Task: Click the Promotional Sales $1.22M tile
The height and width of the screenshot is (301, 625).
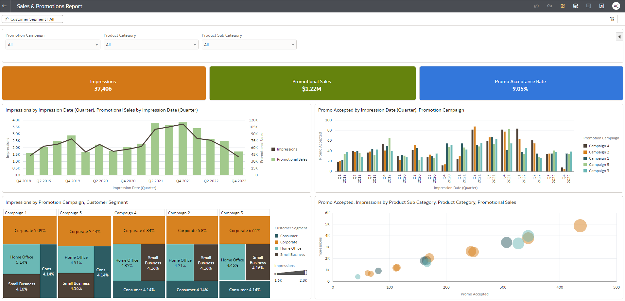Action: [312, 83]
